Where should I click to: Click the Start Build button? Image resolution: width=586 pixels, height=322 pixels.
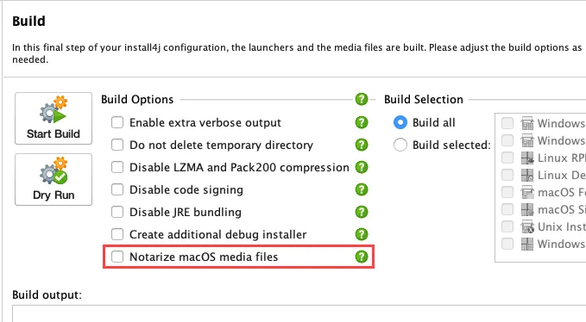[54, 118]
